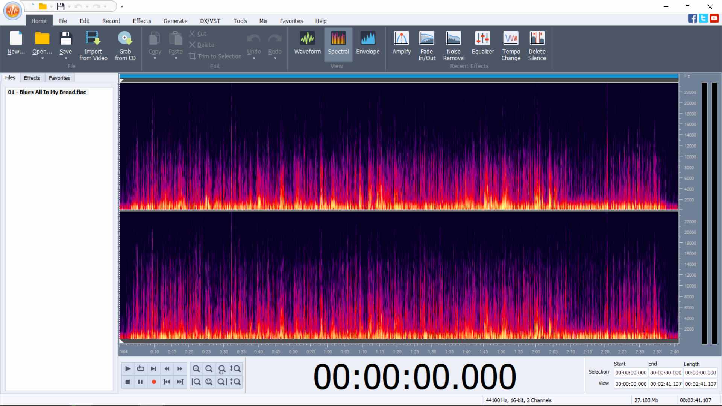Open Noise Removal effect
This screenshot has height=406, width=722.
pos(454,46)
